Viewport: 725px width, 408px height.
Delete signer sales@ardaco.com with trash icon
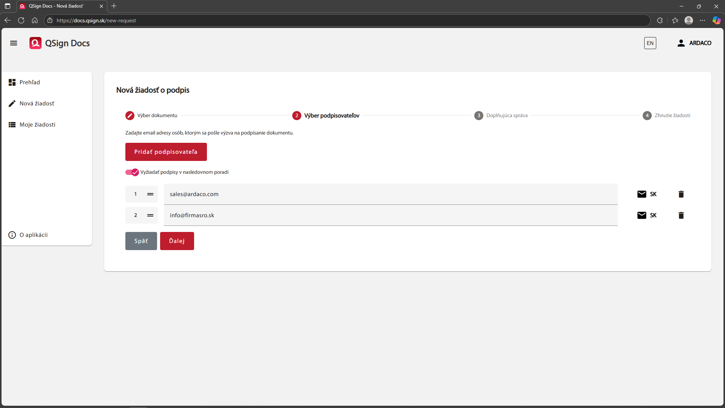point(681,194)
